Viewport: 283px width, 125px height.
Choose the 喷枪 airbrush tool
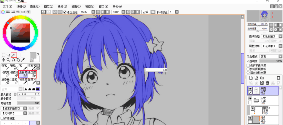tap(14, 67)
